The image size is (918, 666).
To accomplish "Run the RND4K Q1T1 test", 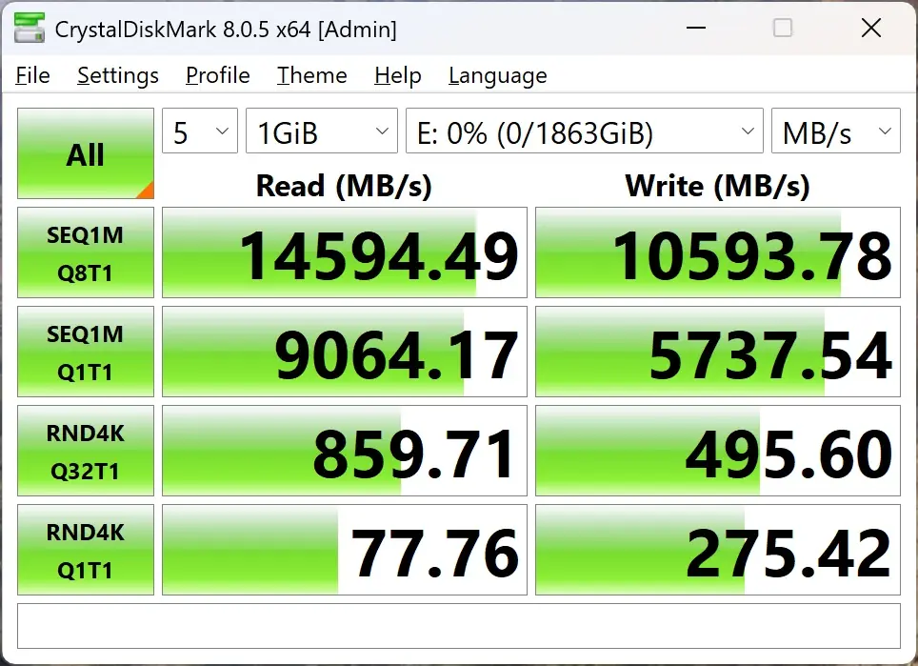I will (x=86, y=550).
